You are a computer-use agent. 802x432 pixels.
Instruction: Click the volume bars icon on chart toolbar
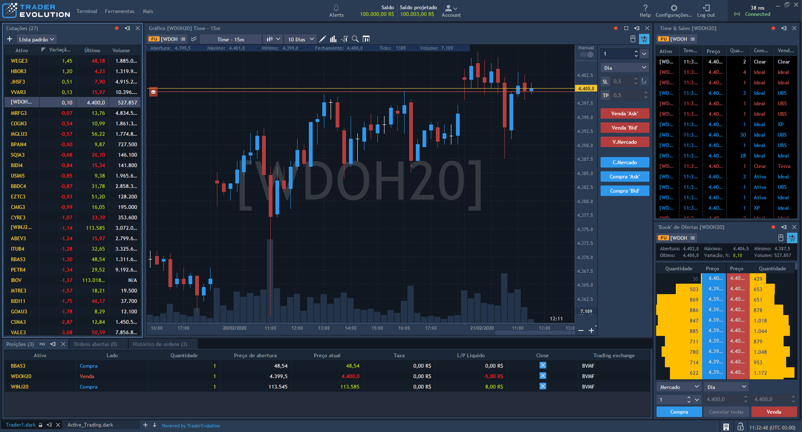333,39
